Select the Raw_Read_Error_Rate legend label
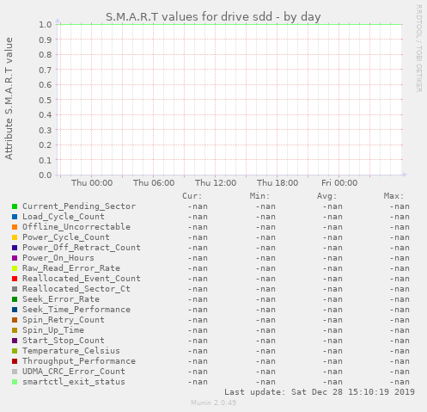 coord(71,268)
